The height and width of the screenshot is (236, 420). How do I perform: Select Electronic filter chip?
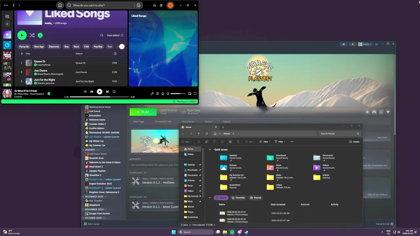click(x=54, y=47)
